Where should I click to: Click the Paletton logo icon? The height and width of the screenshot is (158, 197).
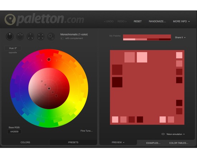(10, 19)
